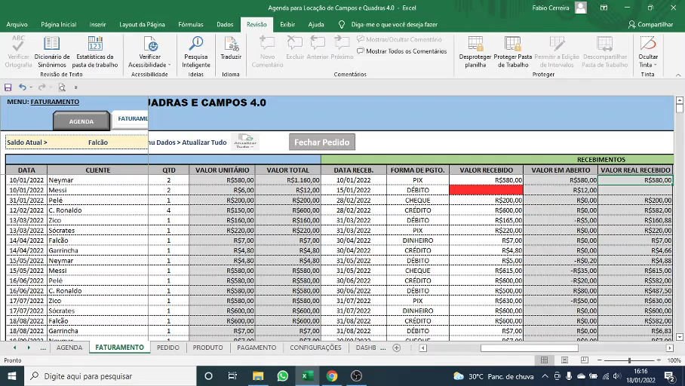Viewport: 685px width, 386px height.
Task: Expand the Undo history dropdown
Action: coord(31,87)
